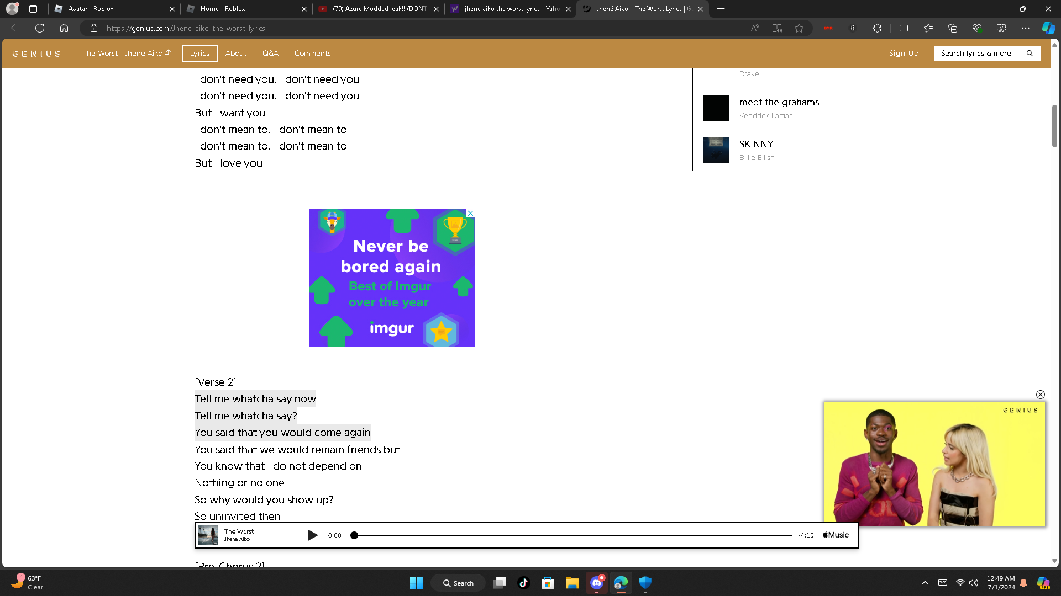This screenshot has width=1061, height=596.
Task: Click the red BTR extension icon
Action: (828, 28)
